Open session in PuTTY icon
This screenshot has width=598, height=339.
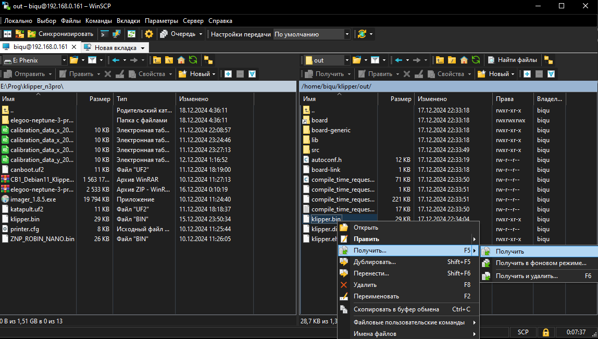point(116,34)
